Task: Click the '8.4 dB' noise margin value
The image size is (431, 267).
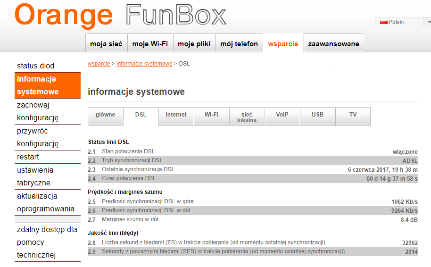Action: [409, 220]
